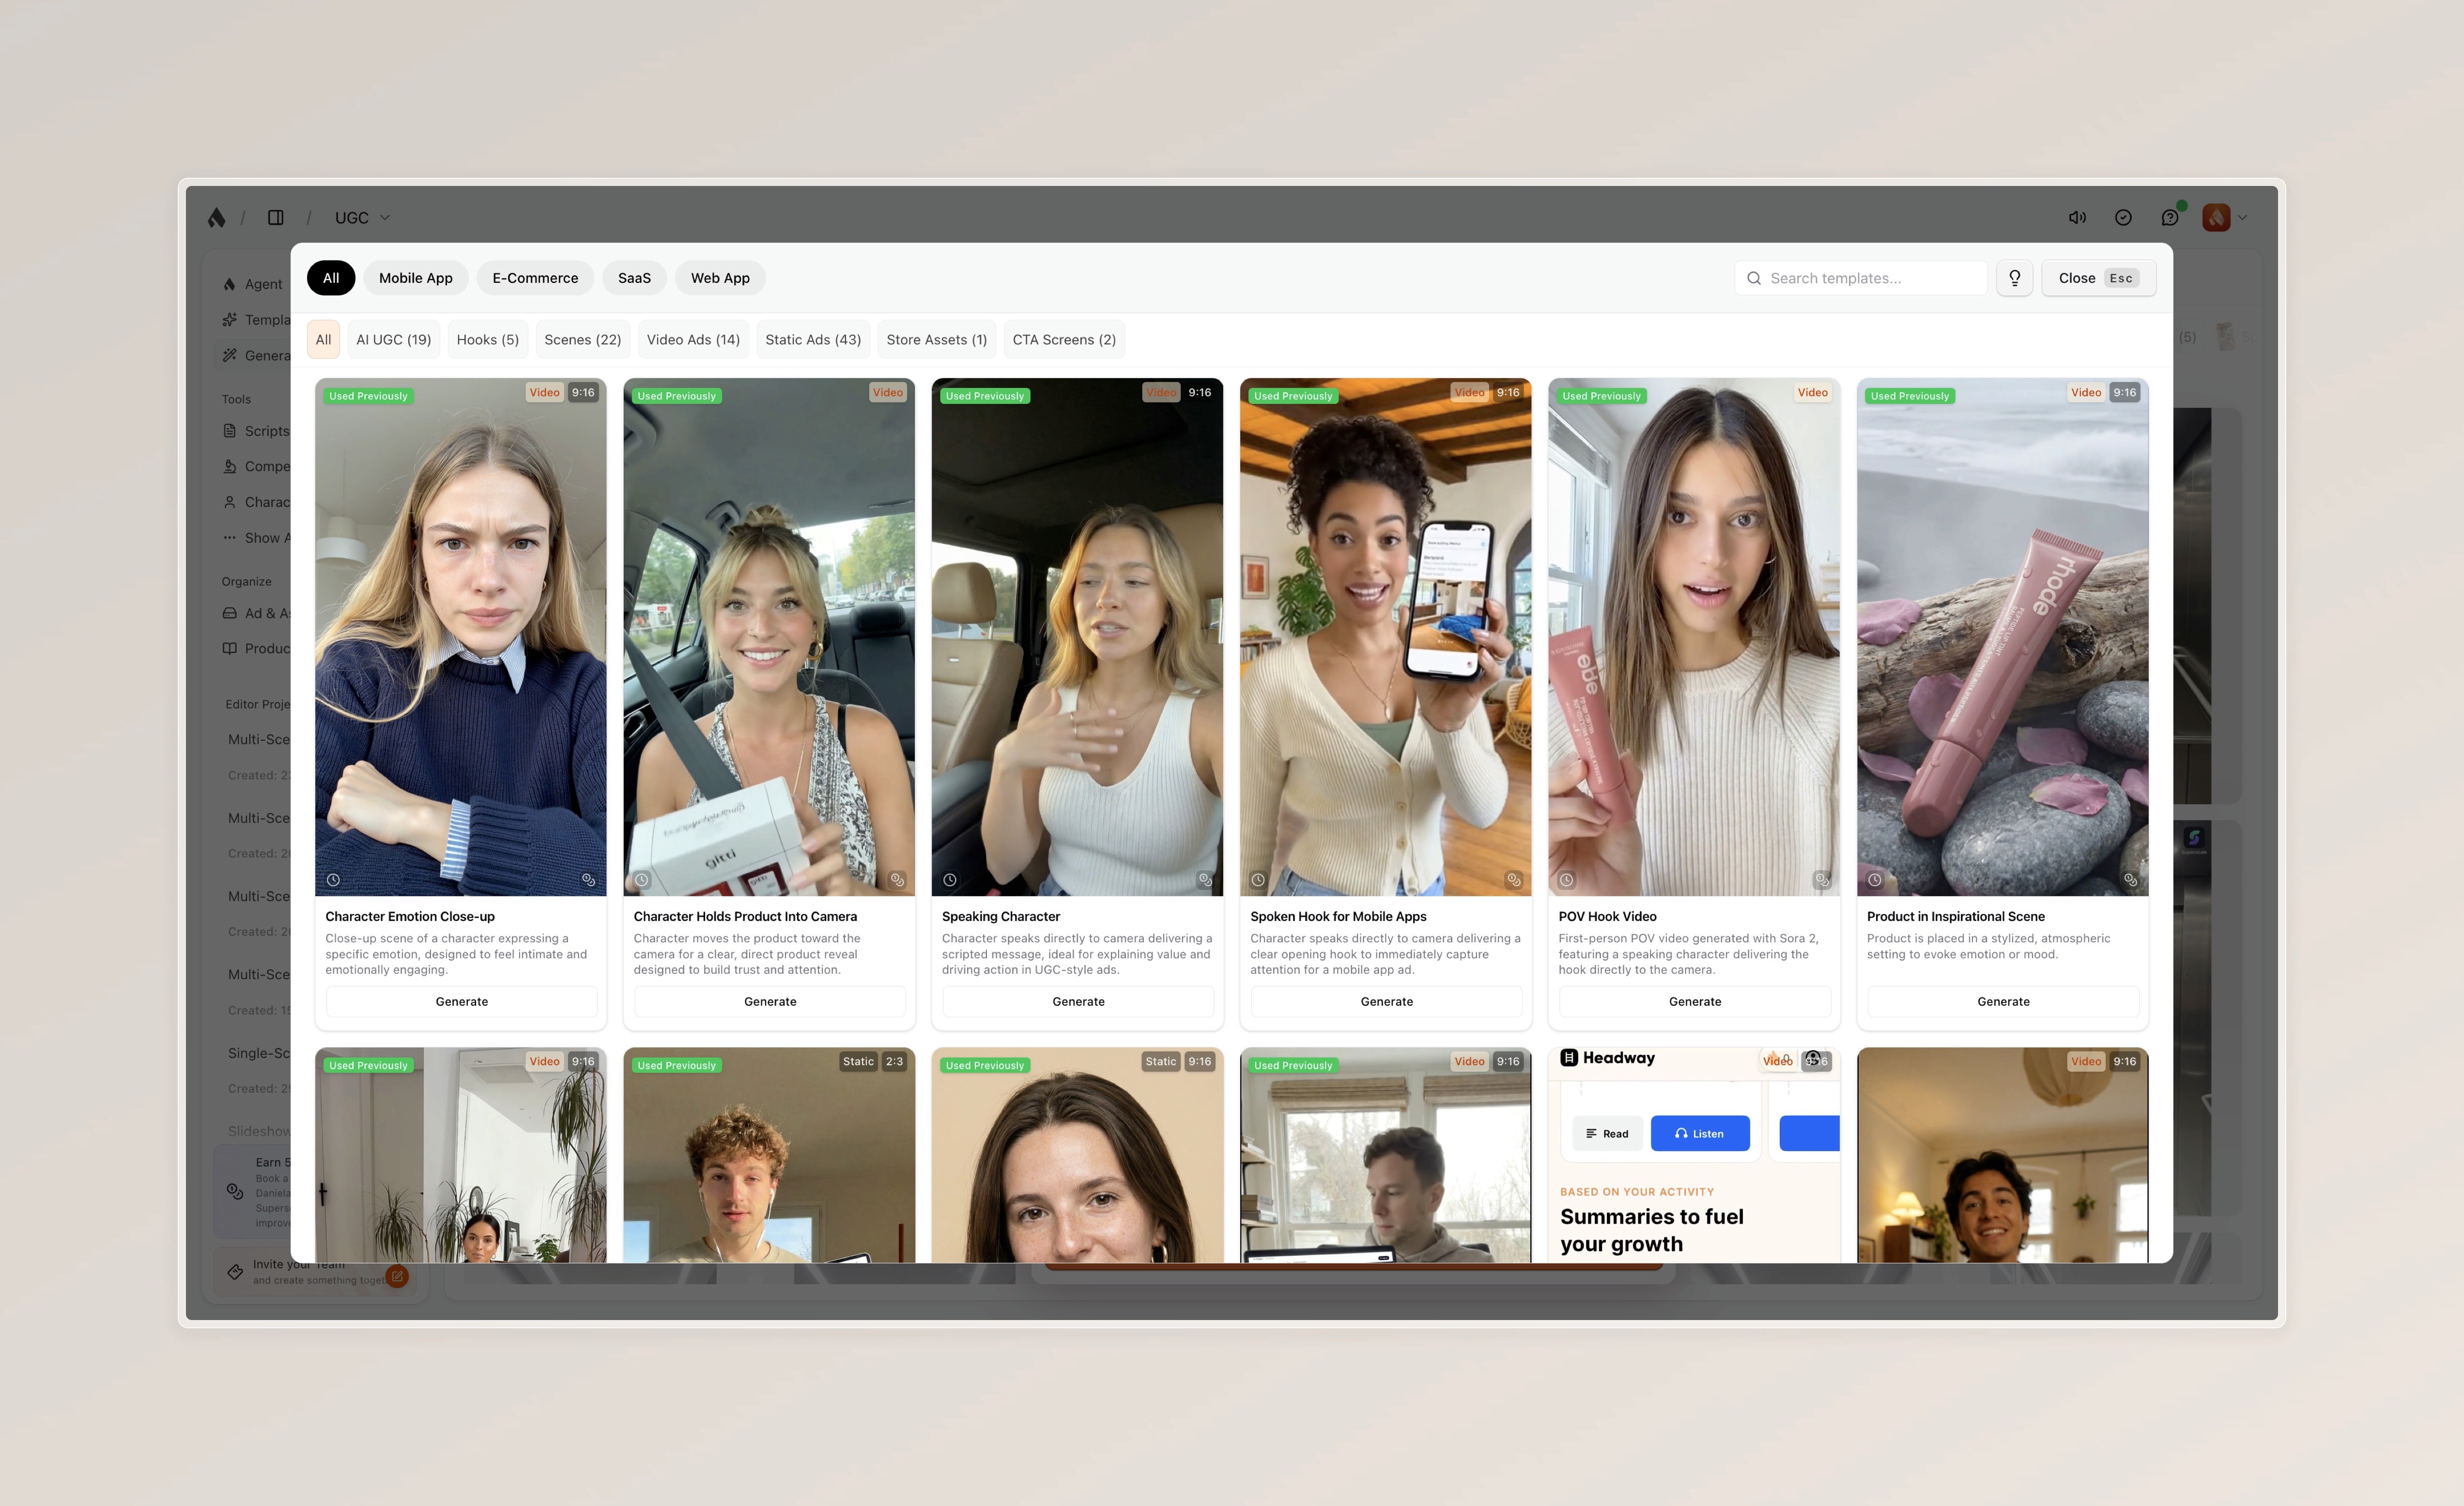Click clock icon on POV Hook Video card
The height and width of the screenshot is (1506, 2464).
pyautogui.click(x=1566, y=880)
